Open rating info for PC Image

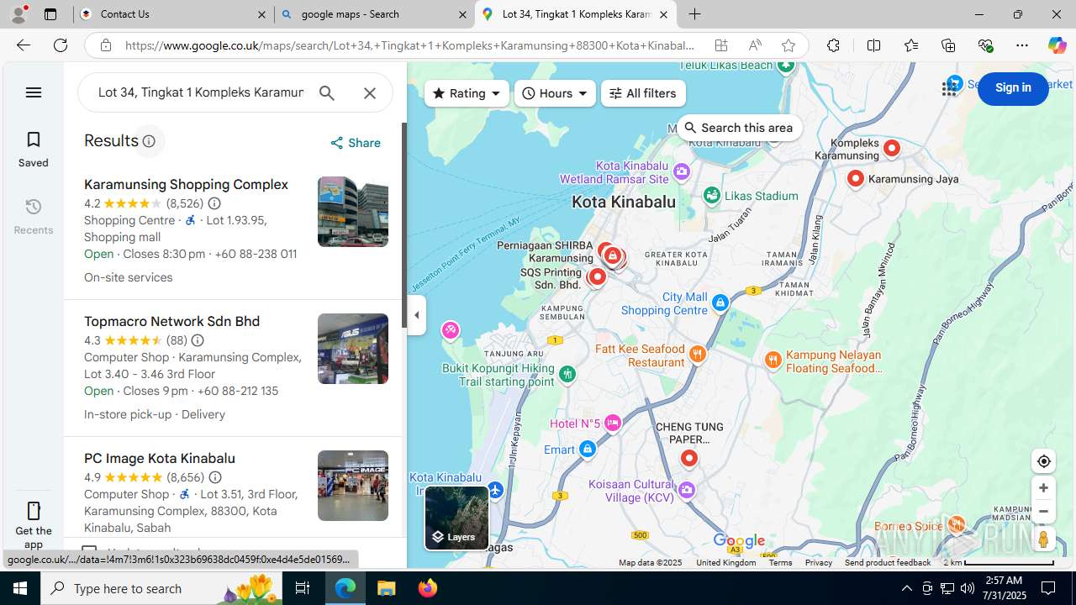click(215, 477)
